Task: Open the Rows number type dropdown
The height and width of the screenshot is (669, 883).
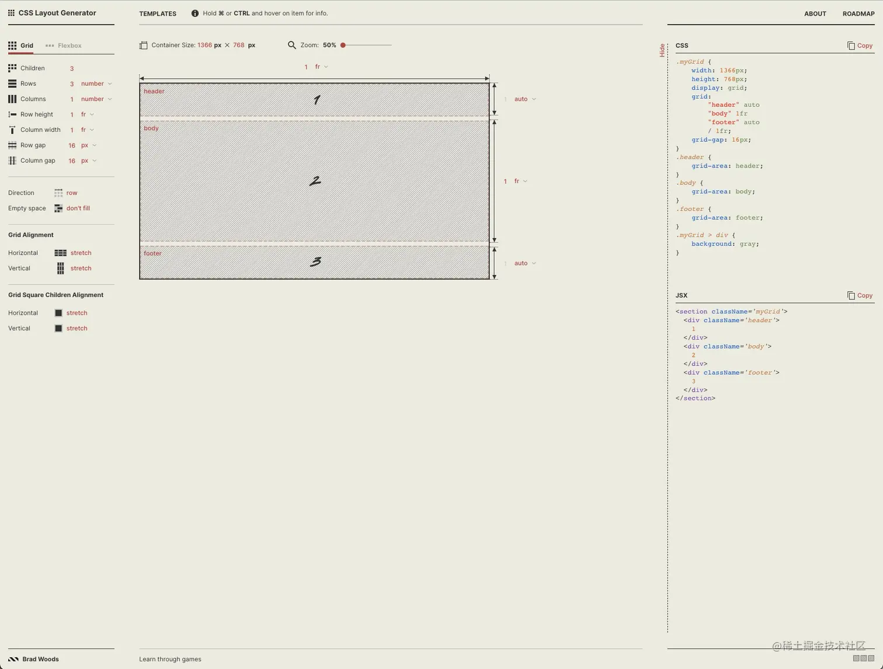Action: point(96,83)
